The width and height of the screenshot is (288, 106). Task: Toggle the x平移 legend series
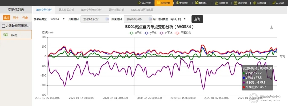(135, 33)
